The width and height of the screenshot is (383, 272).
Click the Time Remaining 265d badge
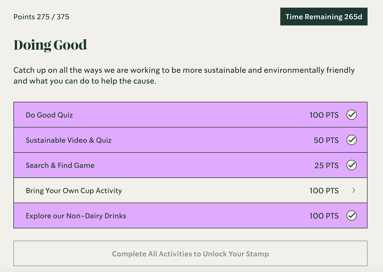coord(324,17)
